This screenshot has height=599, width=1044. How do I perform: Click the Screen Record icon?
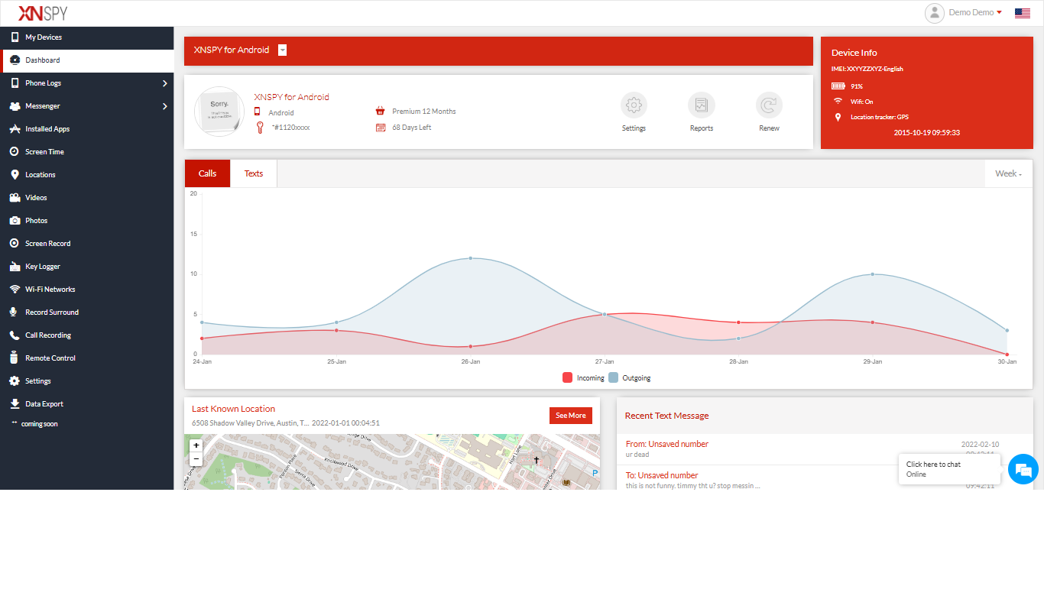[15, 244]
